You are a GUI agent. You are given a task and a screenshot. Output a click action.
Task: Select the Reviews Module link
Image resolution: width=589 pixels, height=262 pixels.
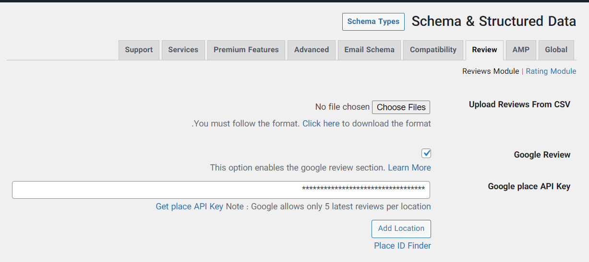pyautogui.click(x=490, y=71)
